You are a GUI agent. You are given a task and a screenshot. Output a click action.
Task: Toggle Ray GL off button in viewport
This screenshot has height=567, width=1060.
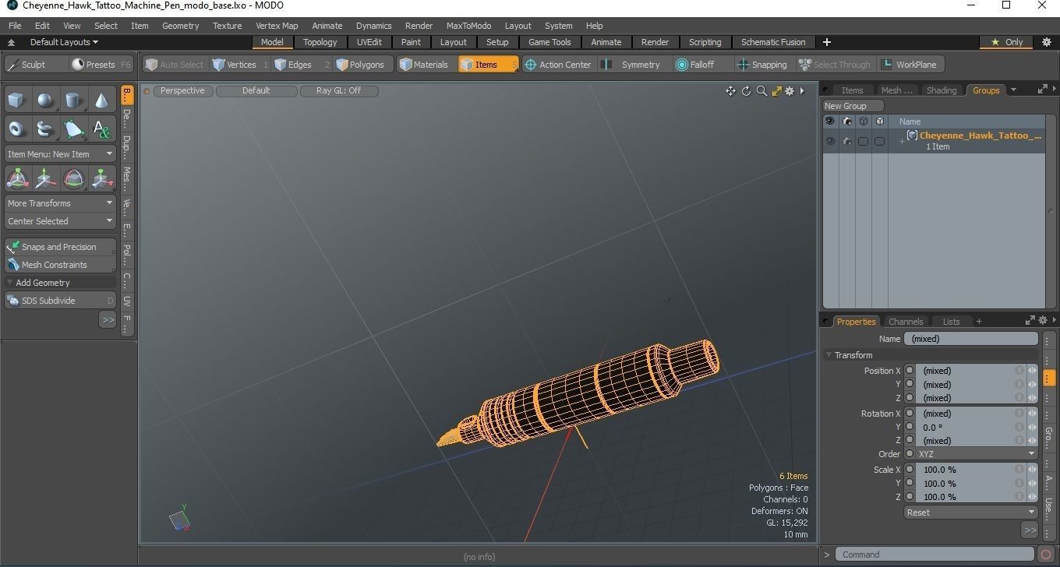339,90
